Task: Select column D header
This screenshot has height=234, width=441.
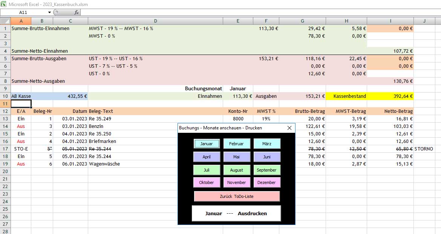Action: (155, 21)
